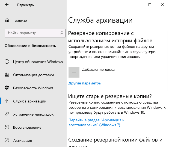Follow link to Архивация и восстановление (Windows 7)
The width and height of the screenshot is (169, 147).
[x=96, y=122]
